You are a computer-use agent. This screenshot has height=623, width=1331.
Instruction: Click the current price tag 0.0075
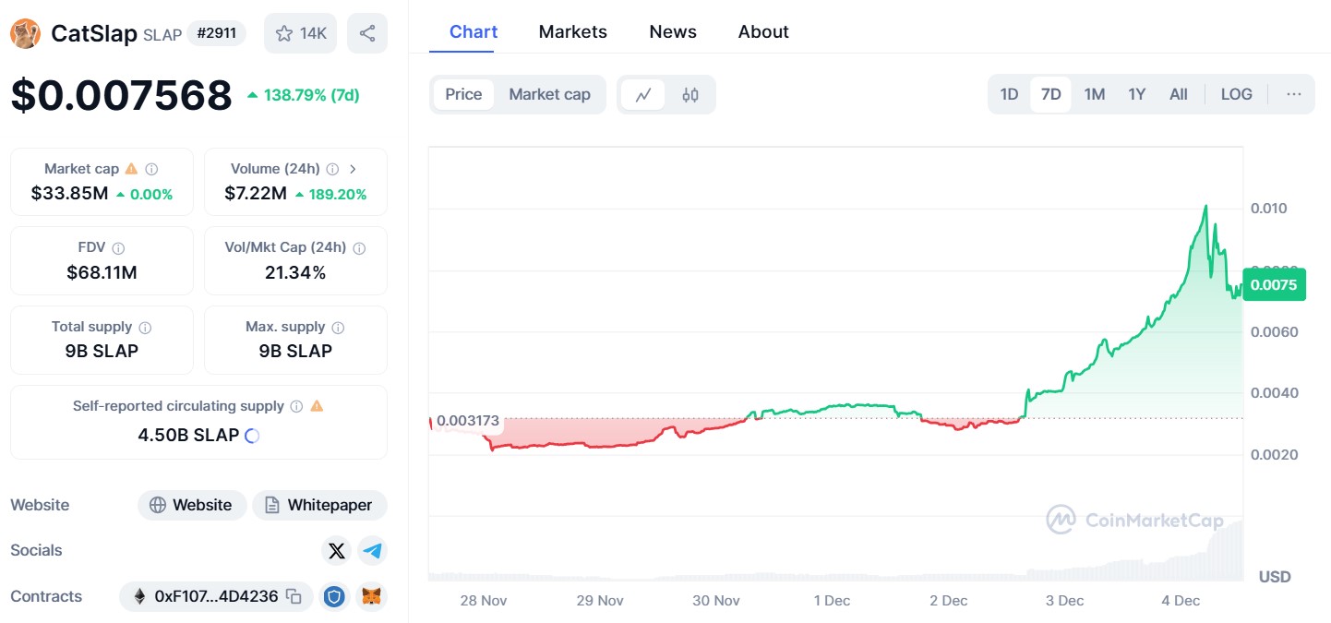click(1274, 285)
